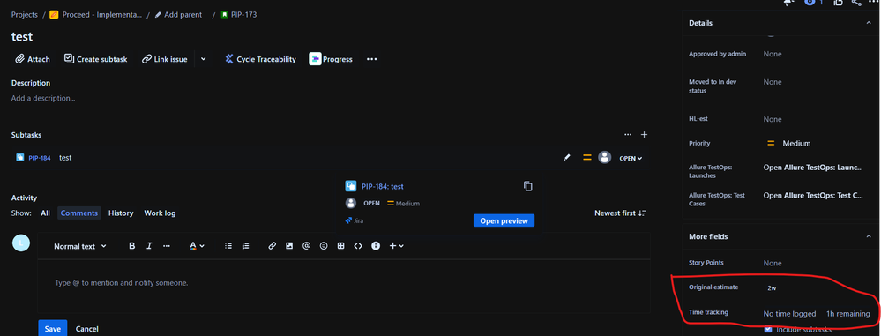Insert a link in the comment editor
The width and height of the screenshot is (881, 336).
[272, 245]
